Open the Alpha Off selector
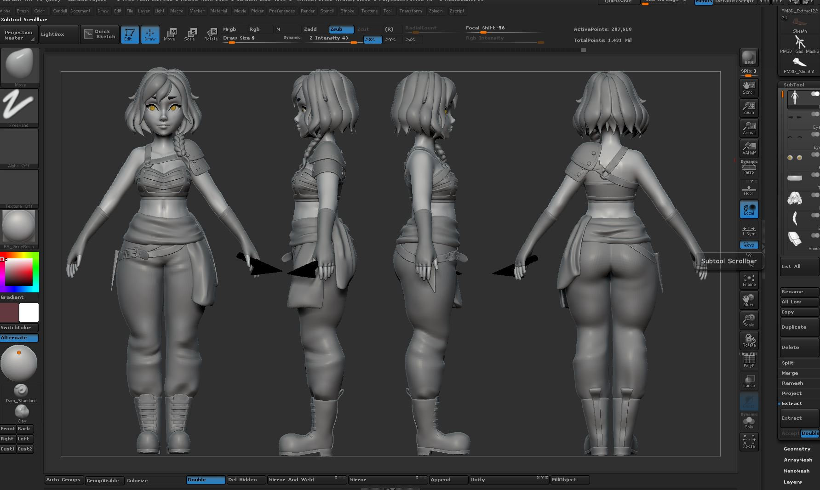The image size is (820, 490). 19,148
